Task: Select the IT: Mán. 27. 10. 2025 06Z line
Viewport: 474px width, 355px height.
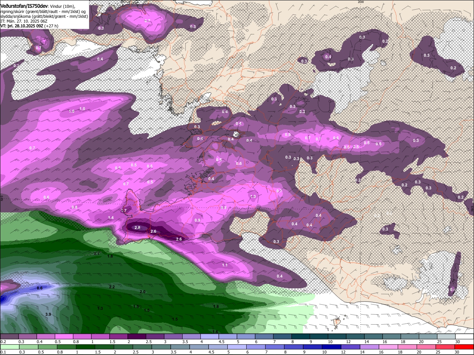Action: pos(24,21)
